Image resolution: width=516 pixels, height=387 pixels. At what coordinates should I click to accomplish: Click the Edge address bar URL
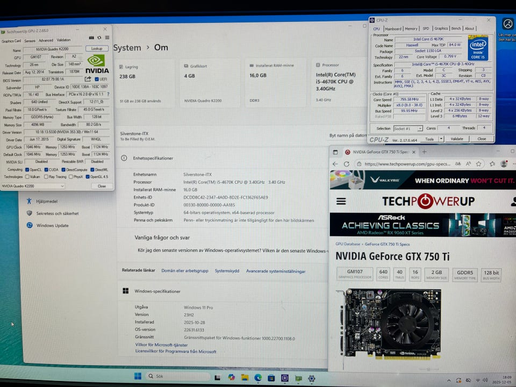click(407, 164)
